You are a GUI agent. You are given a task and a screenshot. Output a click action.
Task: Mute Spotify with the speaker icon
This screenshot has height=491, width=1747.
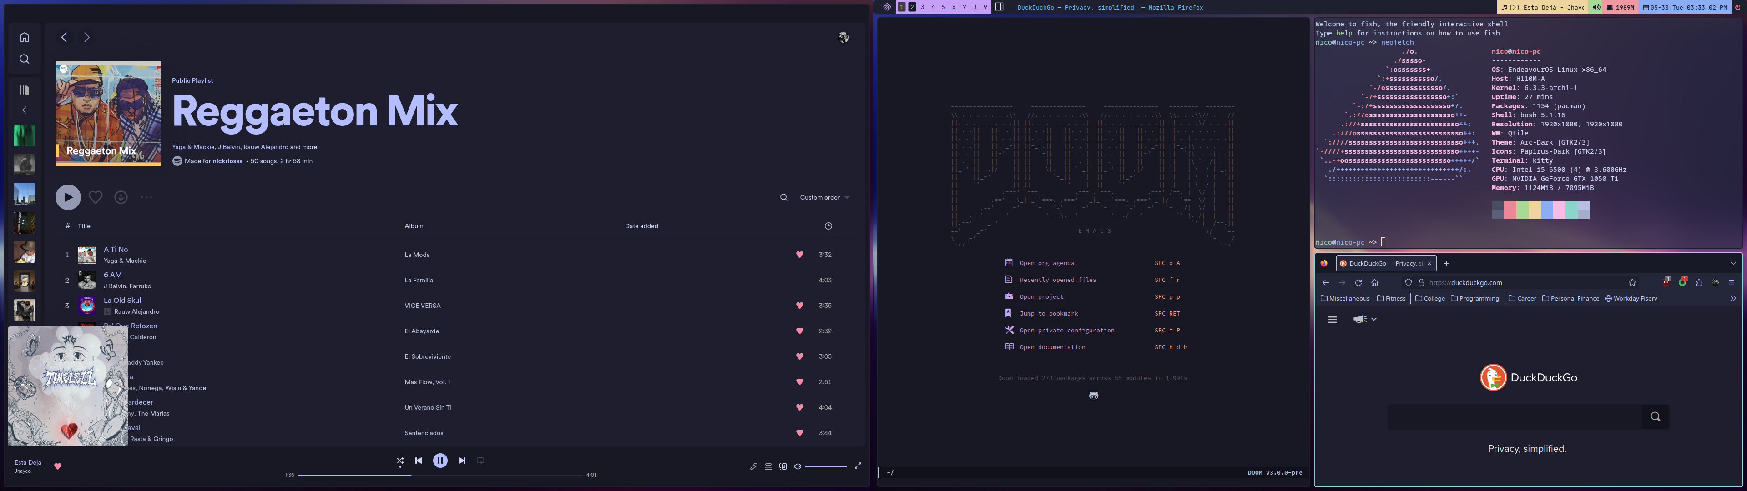click(x=798, y=466)
